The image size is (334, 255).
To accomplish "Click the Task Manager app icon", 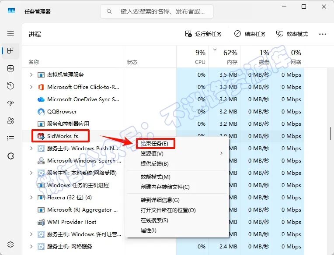I will [x=11, y=11].
